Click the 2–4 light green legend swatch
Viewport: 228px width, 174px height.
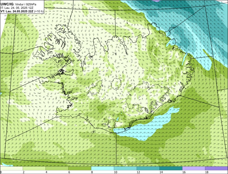[34, 168]
